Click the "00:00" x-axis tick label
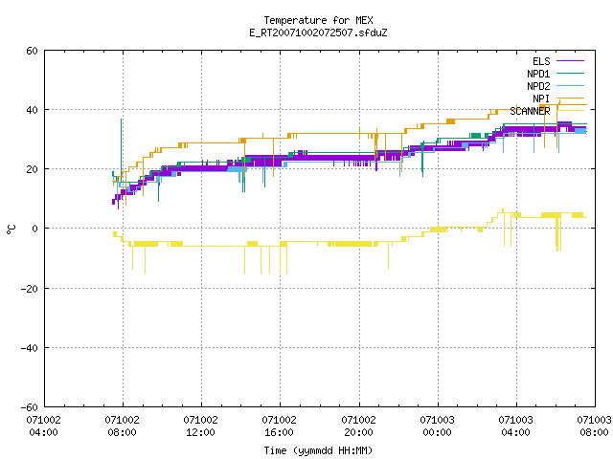The height and width of the screenshot is (459, 613). (437, 432)
